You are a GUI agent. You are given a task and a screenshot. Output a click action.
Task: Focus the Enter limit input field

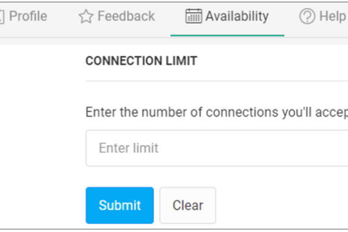217,148
